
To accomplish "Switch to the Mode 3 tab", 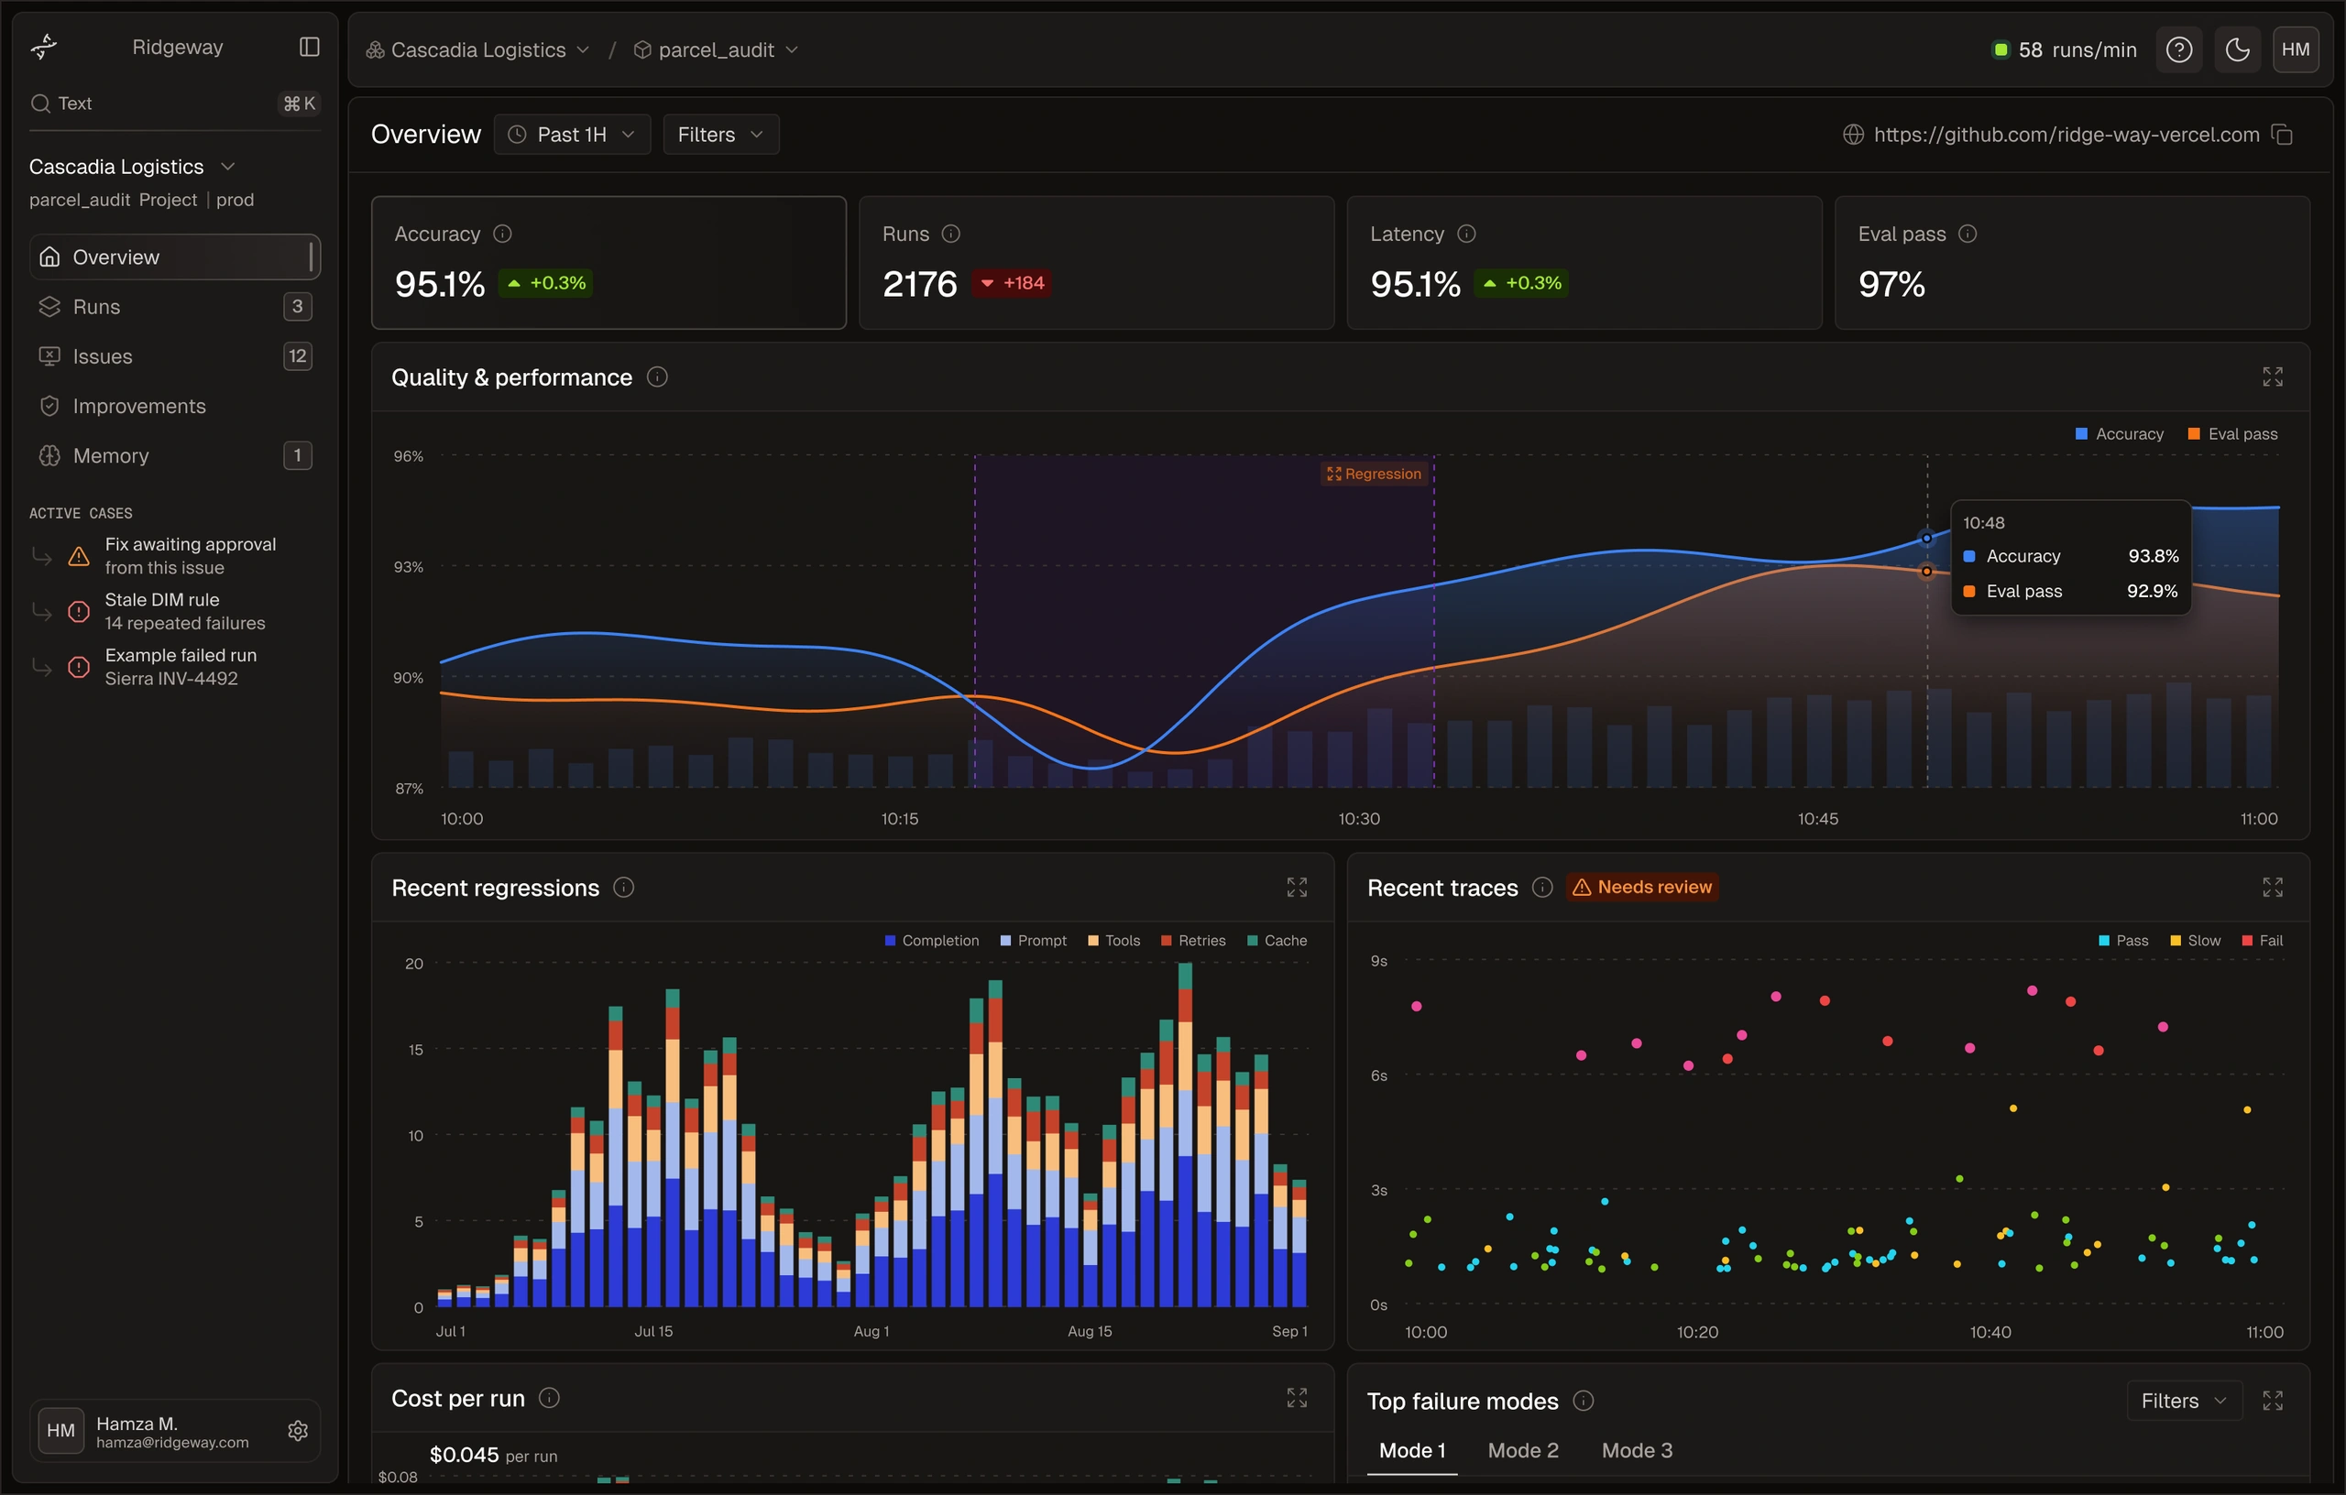I will pos(1637,1450).
